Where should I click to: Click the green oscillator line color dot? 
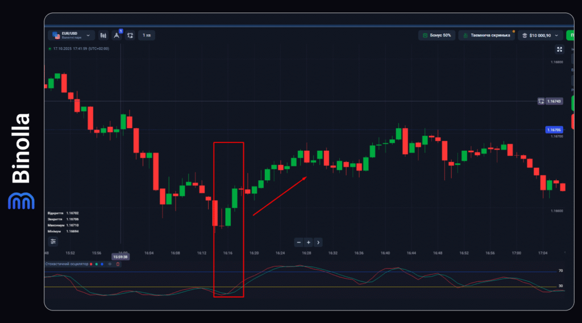point(97,264)
